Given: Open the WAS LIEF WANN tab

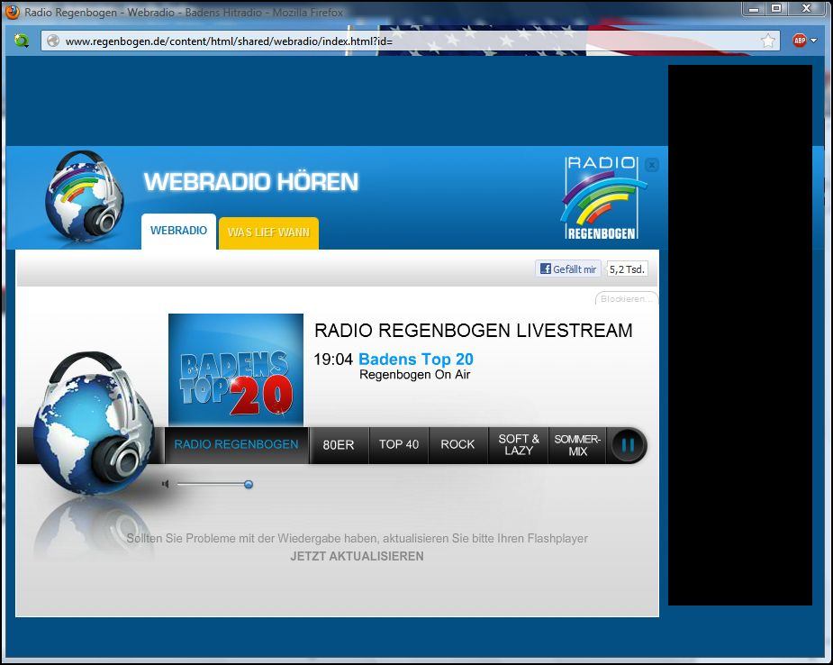Looking at the screenshot, I should (268, 232).
